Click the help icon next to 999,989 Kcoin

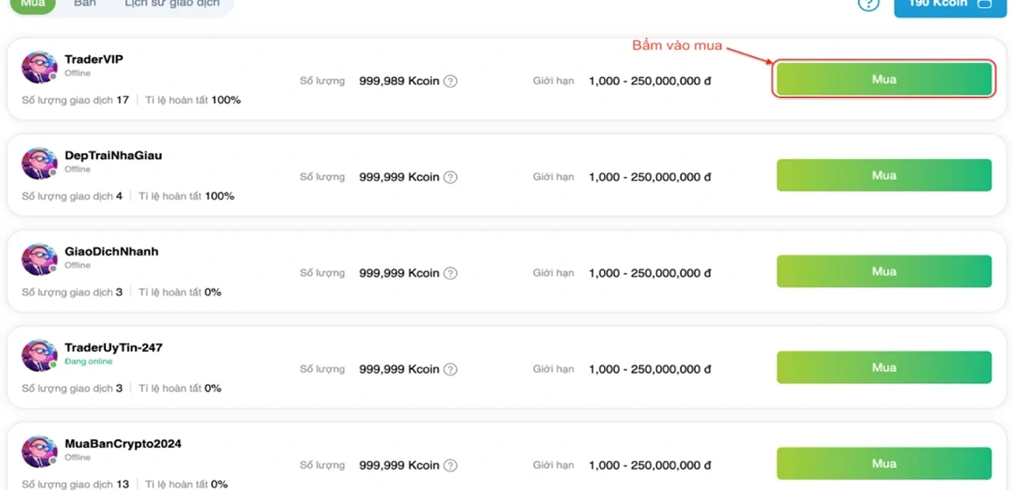451,81
